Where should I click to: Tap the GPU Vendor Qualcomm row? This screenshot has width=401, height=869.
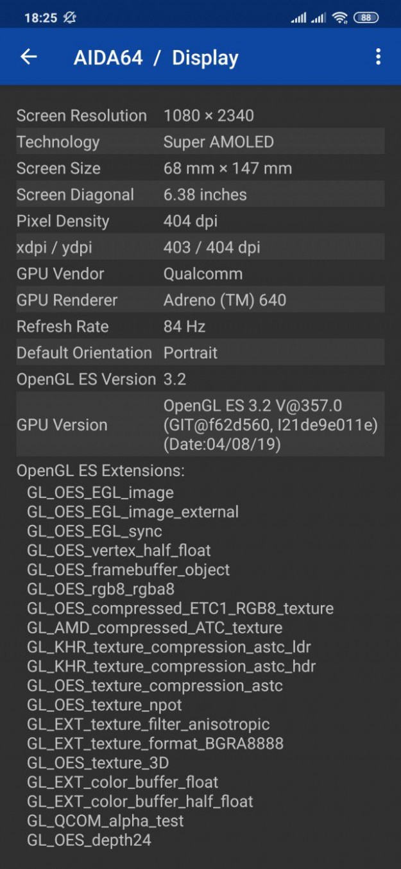(x=200, y=273)
